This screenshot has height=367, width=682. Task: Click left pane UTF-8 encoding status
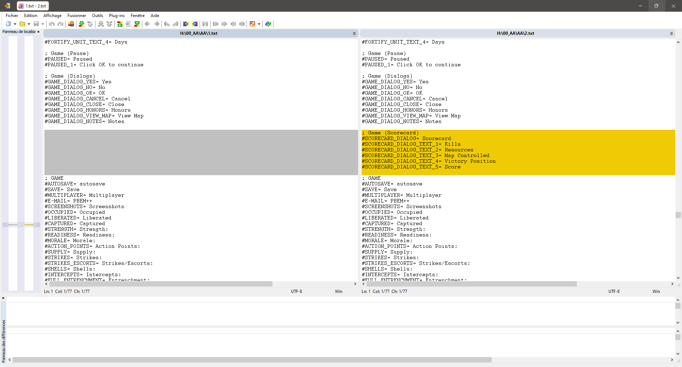tap(296, 291)
